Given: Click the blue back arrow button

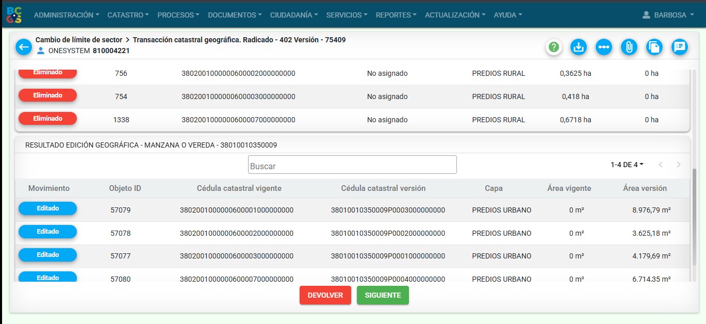Looking at the screenshot, I should point(24,47).
